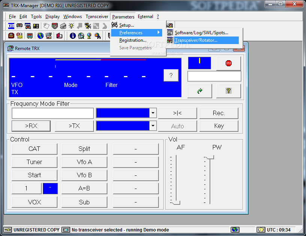This screenshot has height=236, width=306.
Task: Open the red logbook icon
Action: 59,36
